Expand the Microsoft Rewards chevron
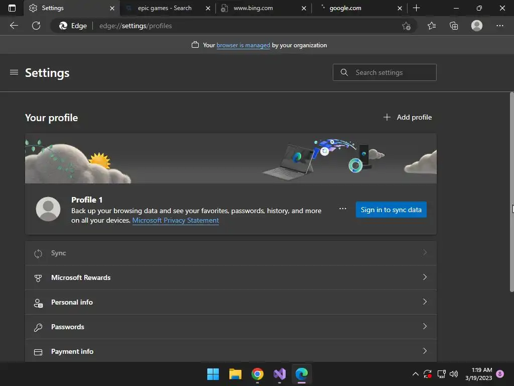The height and width of the screenshot is (386, 514). 425,277
